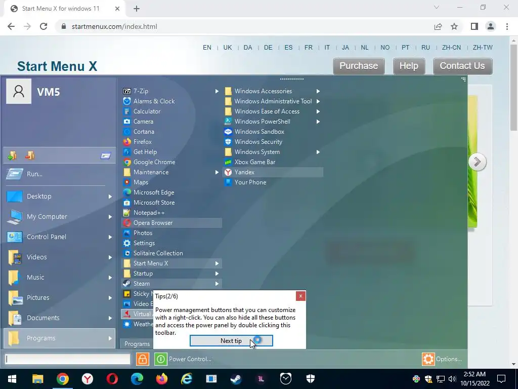Expand Windows Accessories folder
518x389 pixels.
tap(273, 91)
